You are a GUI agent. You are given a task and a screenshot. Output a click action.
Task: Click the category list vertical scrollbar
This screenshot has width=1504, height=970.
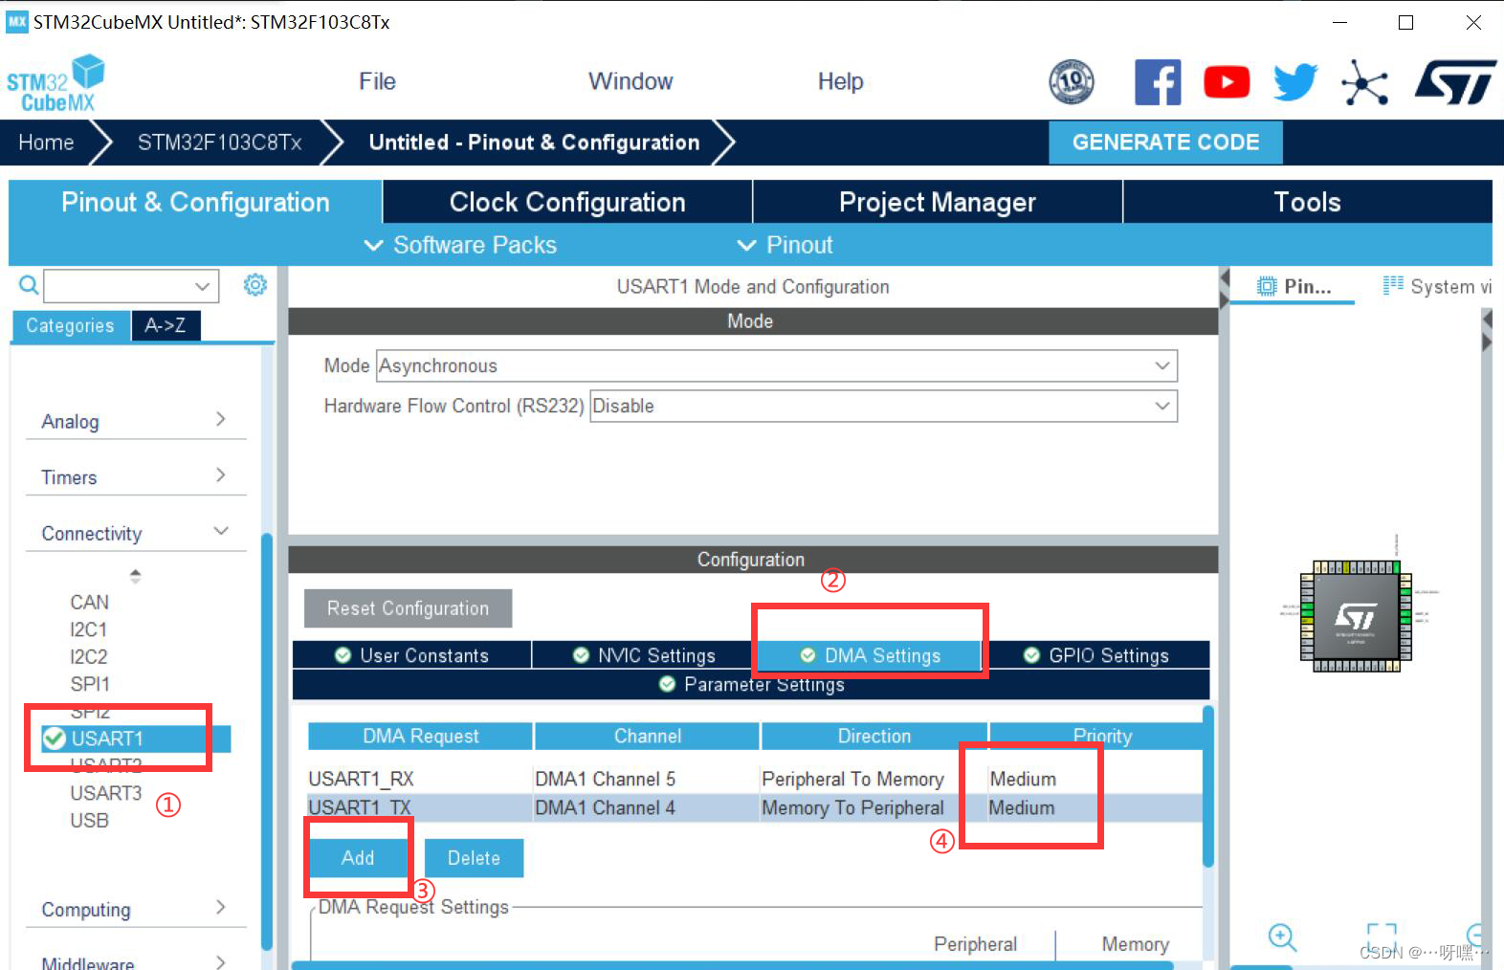pyautogui.click(x=267, y=741)
